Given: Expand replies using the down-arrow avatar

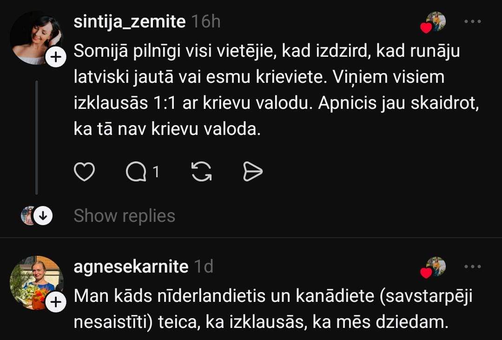Looking at the screenshot, I should tap(43, 216).
